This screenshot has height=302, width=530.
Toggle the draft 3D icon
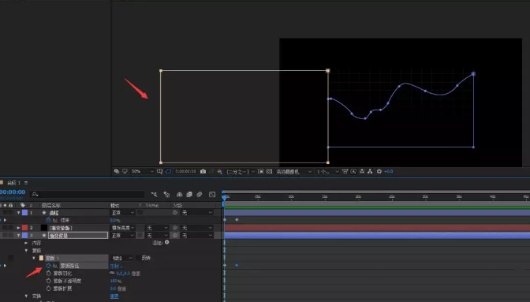click(166, 194)
